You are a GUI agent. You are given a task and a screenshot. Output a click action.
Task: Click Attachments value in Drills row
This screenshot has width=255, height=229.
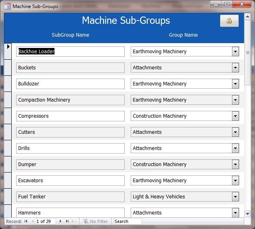tap(147, 148)
